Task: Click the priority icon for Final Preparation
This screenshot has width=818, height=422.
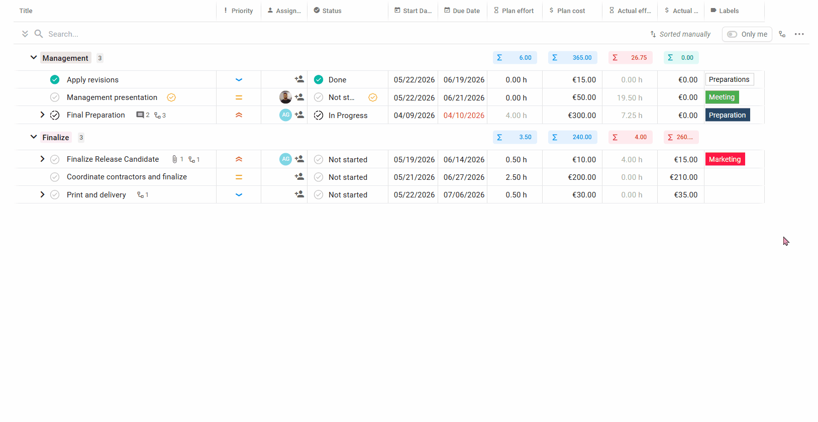Action: coord(239,115)
